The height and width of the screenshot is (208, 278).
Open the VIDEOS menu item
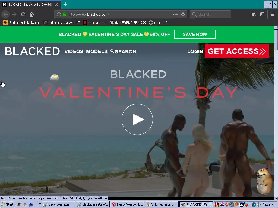click(74, 51)
